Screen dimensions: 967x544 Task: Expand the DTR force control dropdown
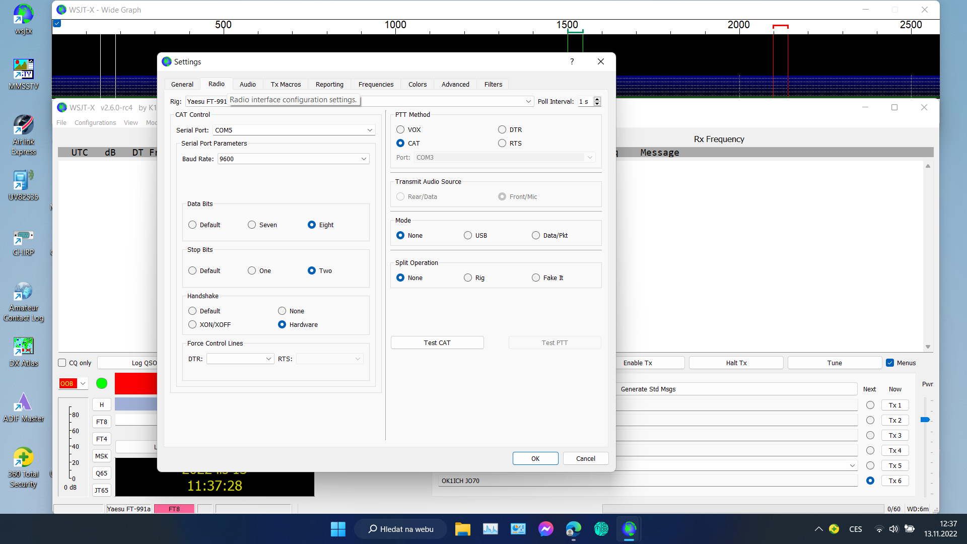coord(268,359)
